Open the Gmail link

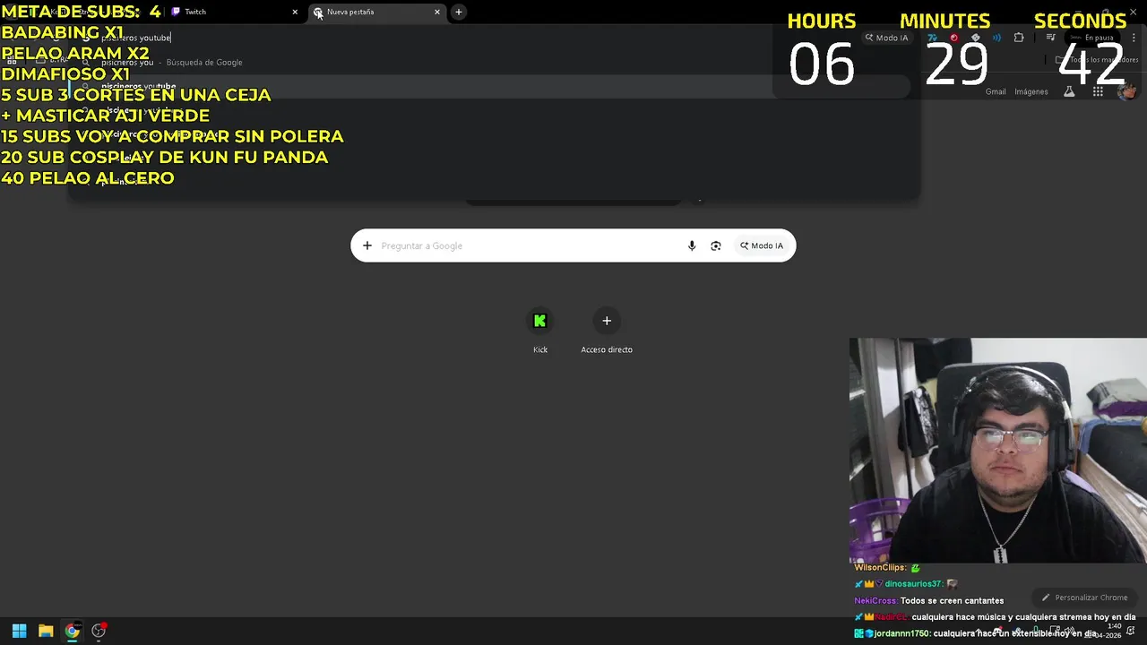click(996, 91)
